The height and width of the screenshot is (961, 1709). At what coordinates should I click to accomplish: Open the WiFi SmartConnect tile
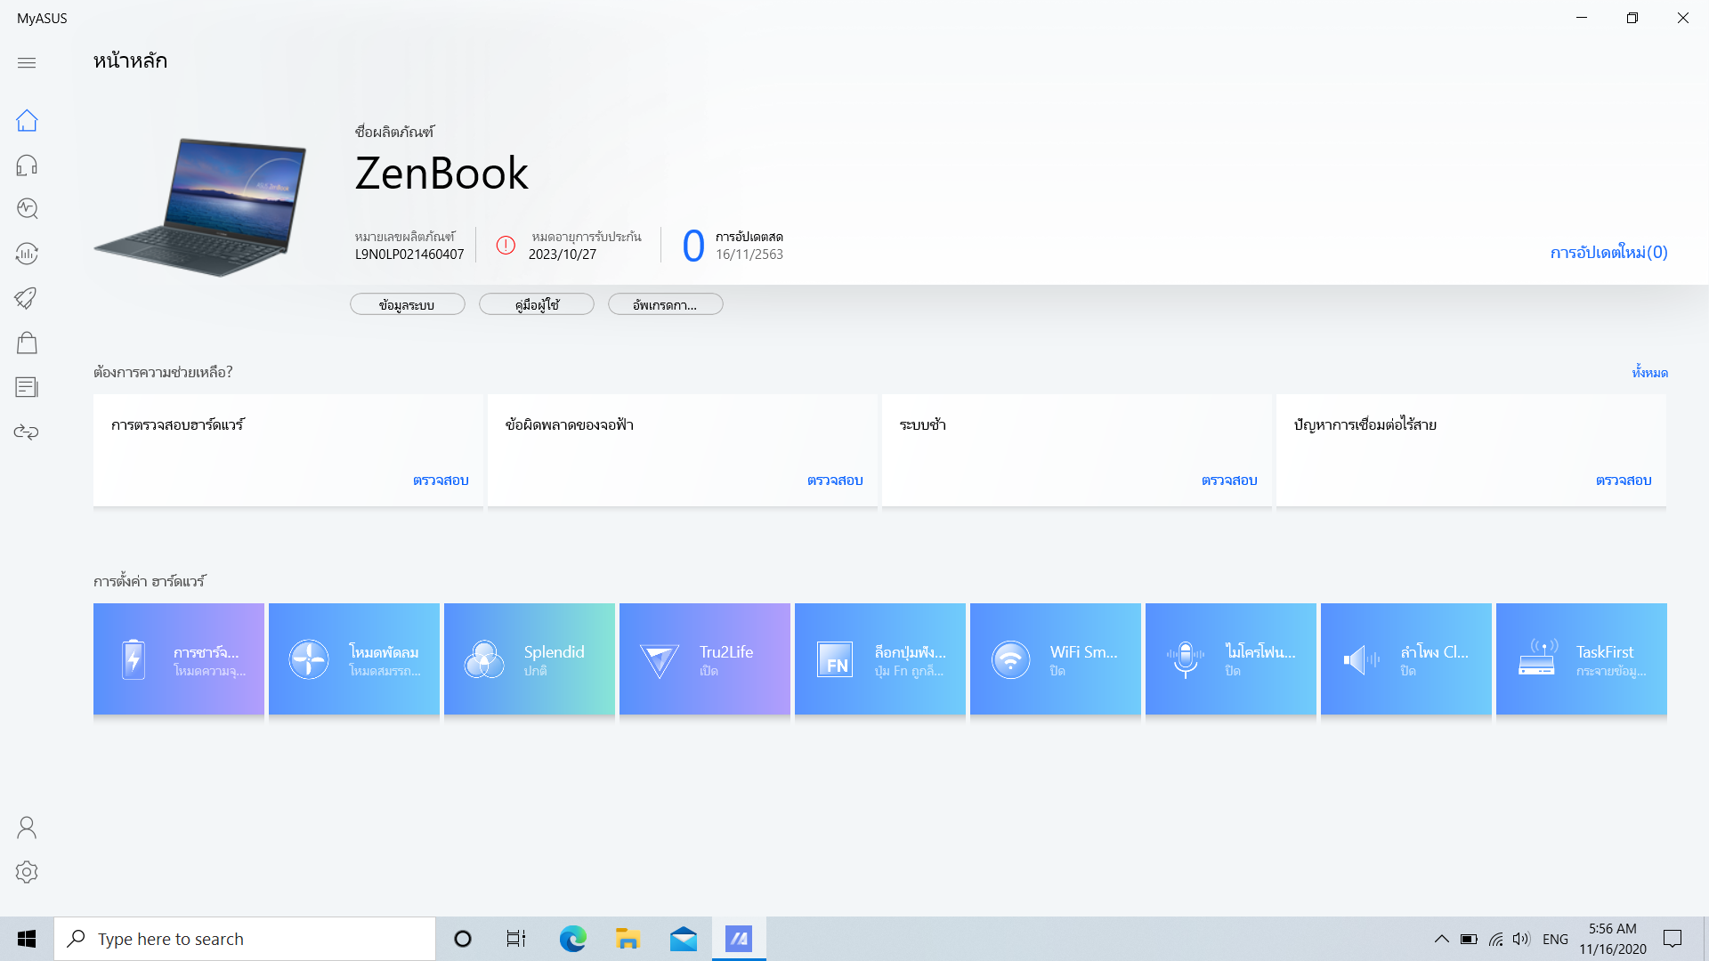point(1056,659)
